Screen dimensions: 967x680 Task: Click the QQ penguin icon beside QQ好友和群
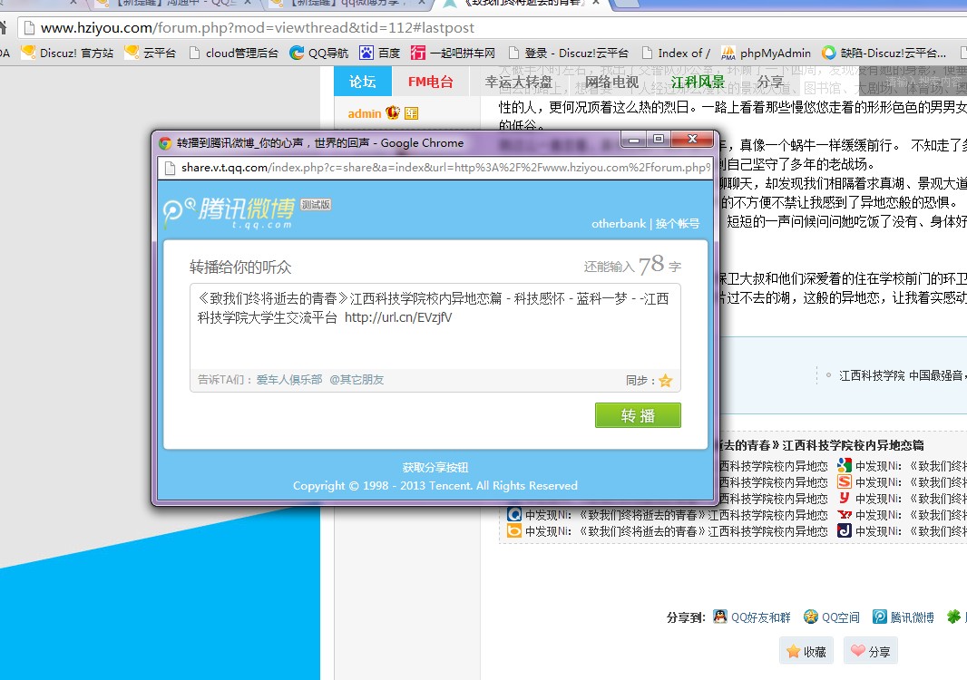(719, 617)
